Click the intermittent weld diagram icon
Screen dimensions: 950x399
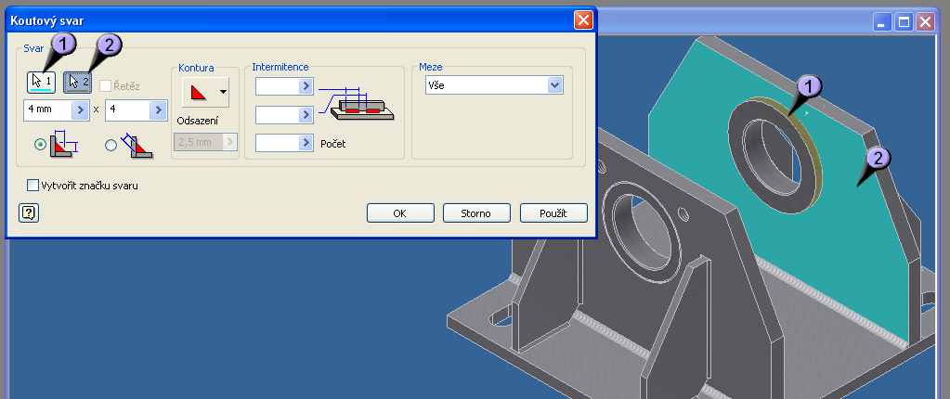point(358,105)
